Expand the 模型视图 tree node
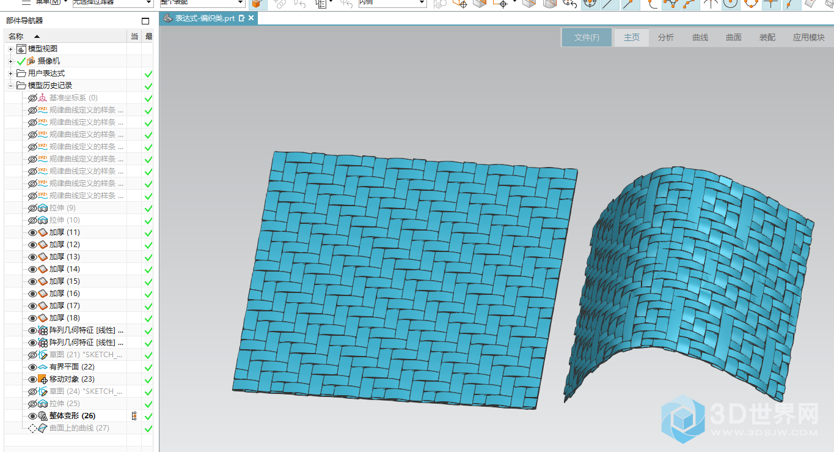Image resolution: width=834 pixels, height=452 pixels. click(x=10, y=49)
